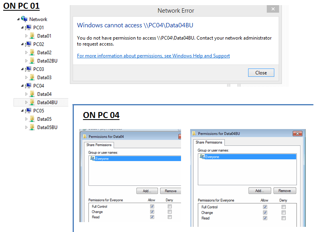Viewport: 314px width, 232px height.
Task: Toggle Deny Full Control in Data04 permissions
Action: [170, 206]
